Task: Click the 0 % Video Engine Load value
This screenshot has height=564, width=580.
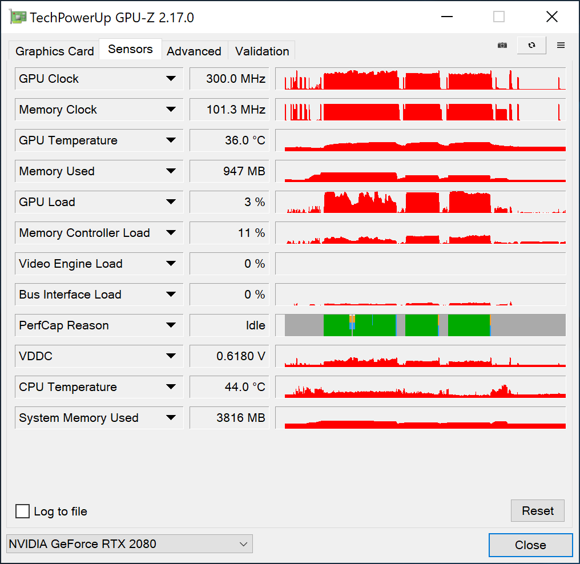Action: pyautogui.click(x=229, y=263)
